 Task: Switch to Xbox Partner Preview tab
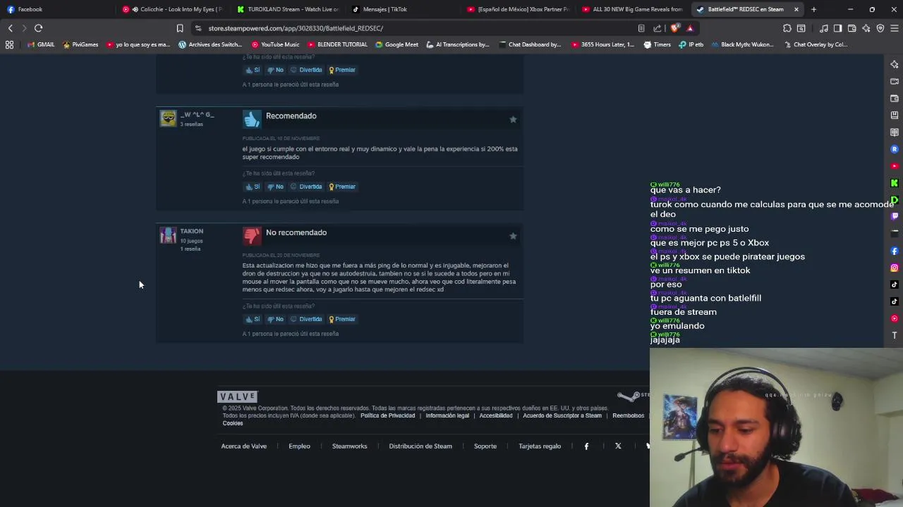[x=519, y=9]
